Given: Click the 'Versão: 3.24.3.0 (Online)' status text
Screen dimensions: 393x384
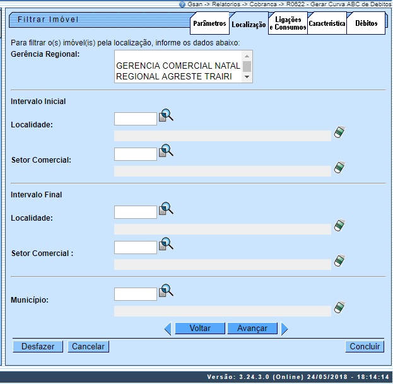Looking at the screenshot, I should (255, 377).
